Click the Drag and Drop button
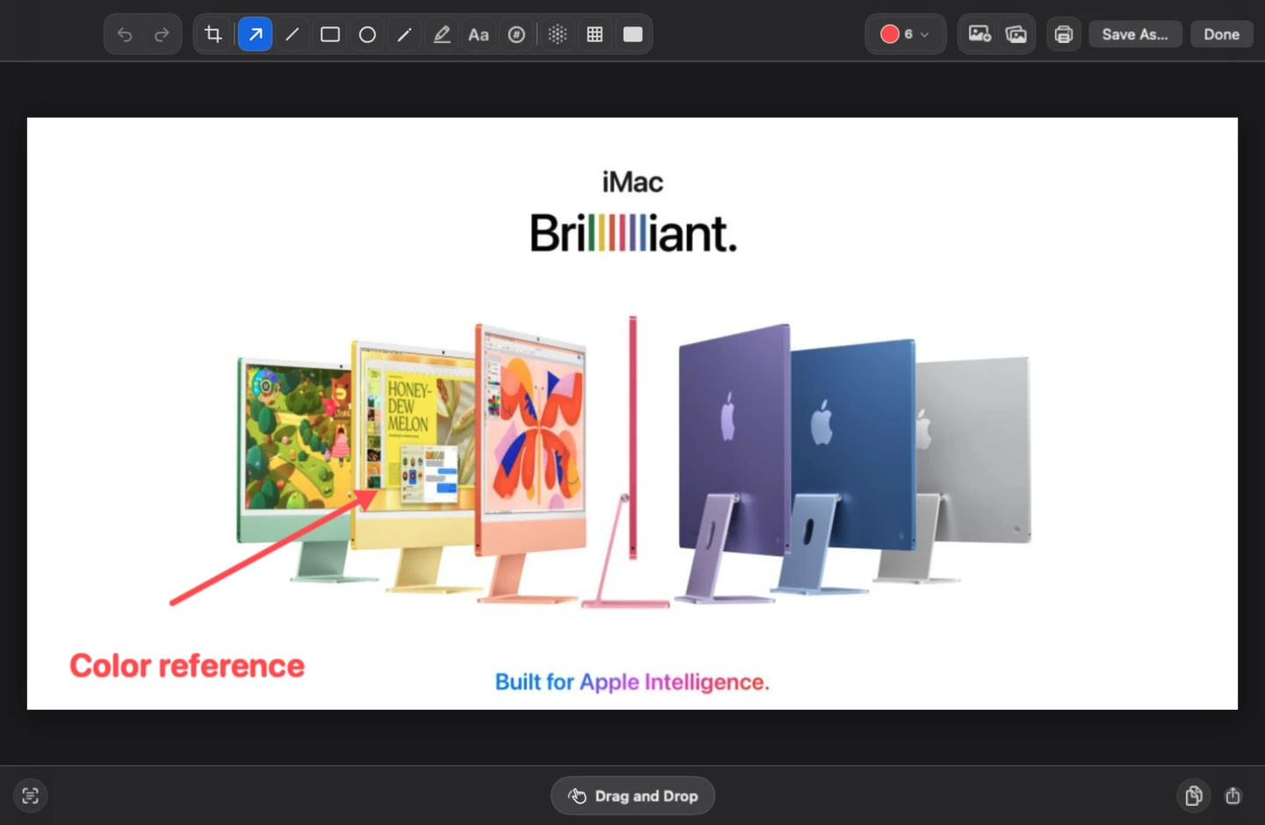The width and height of the screenshot is (1265, 825). point(632,796)
